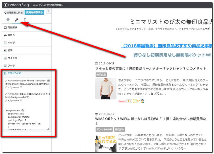Expand the 記事 section
This screenshot has height=154, width=214.
pyautogui.click(x=27, y=50)
